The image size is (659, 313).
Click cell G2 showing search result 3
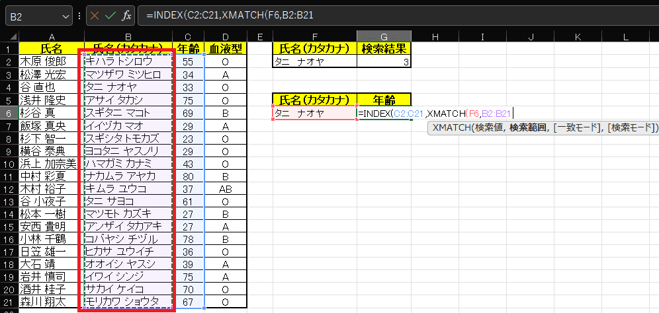coord(384,61)
